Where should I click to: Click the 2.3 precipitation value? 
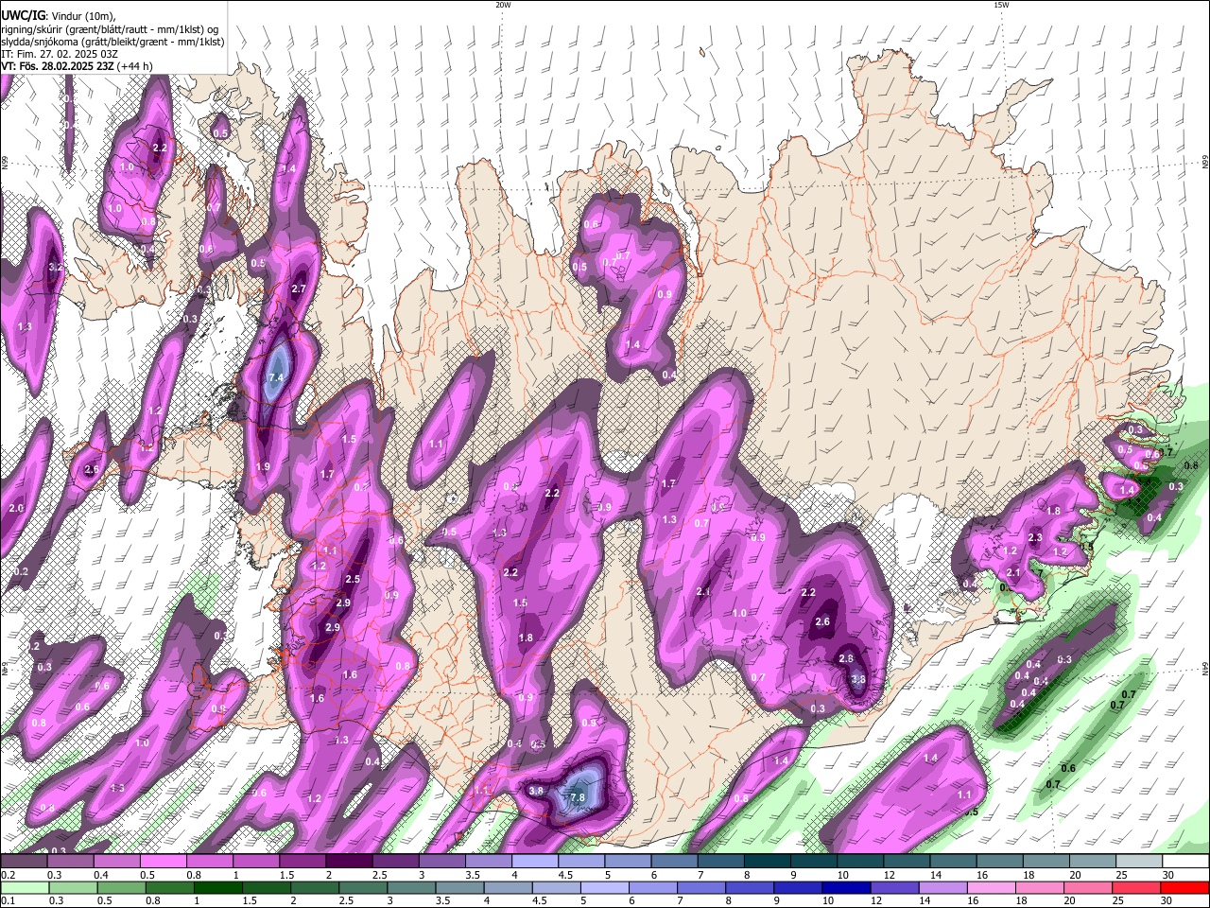click(x=1035, y=538)
